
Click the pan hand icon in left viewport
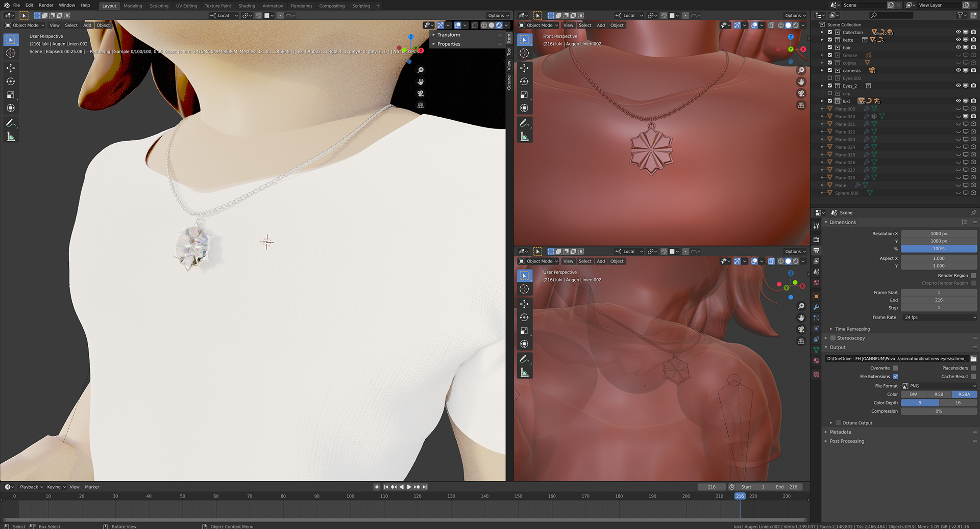point(421,82)
